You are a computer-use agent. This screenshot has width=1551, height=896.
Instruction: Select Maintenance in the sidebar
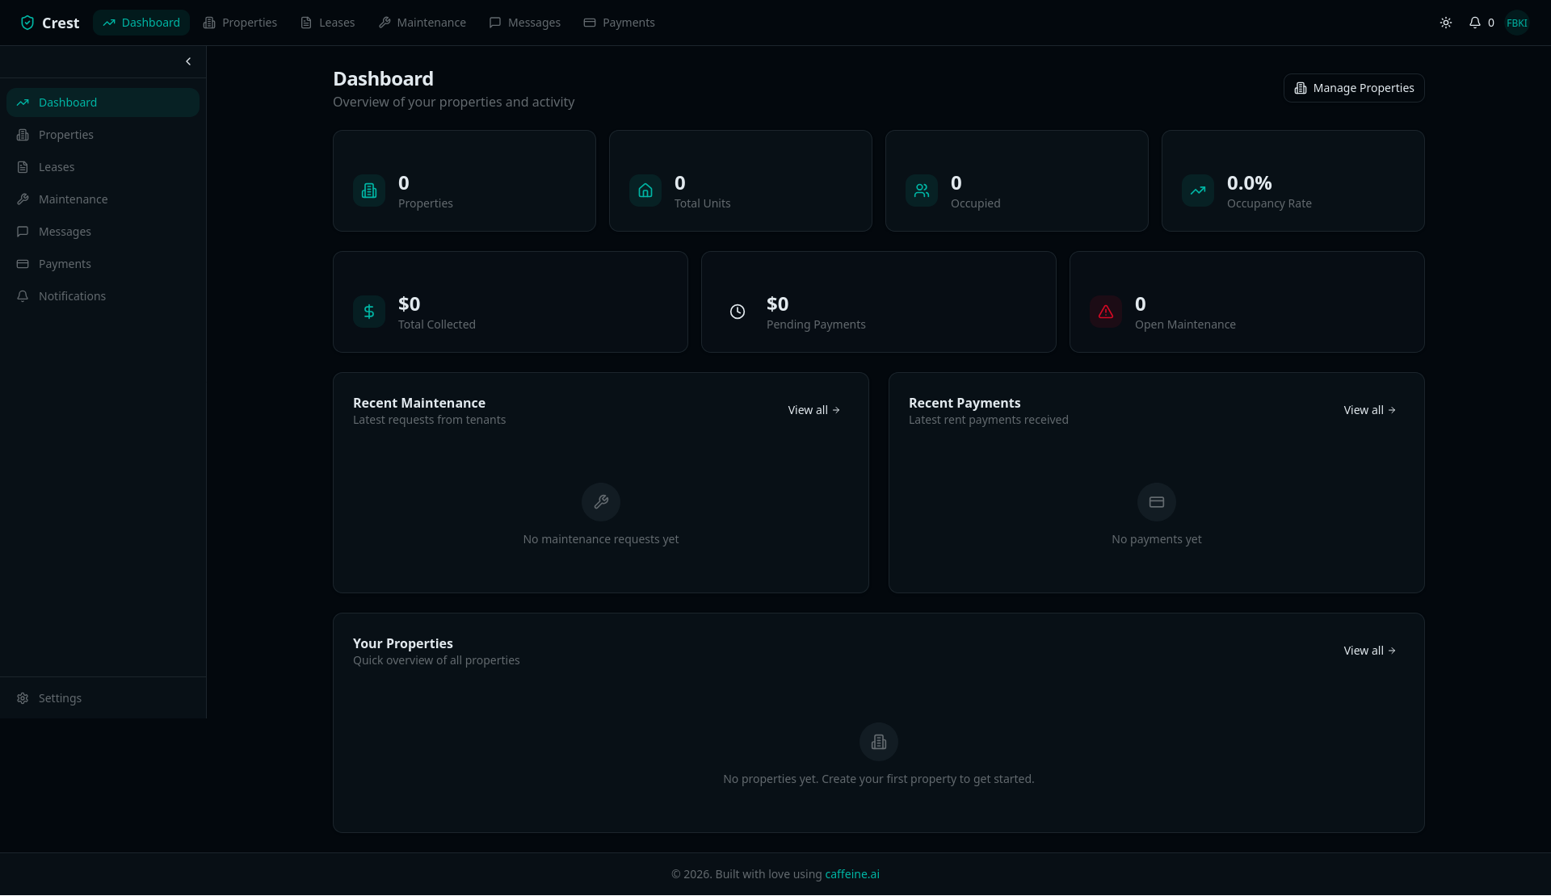pyautogui.click(x=103, y=199)
